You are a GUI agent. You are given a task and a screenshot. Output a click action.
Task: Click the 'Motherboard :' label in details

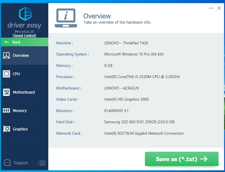coord(69,88)
